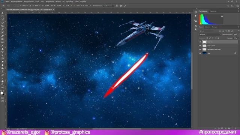Select the Gradient tool
The image size is (240, 135).
[3, 58]
